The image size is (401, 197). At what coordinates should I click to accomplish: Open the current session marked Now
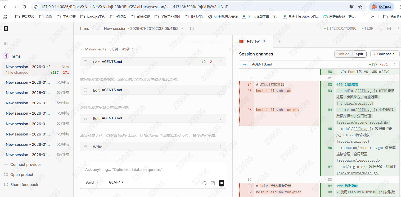37,69
